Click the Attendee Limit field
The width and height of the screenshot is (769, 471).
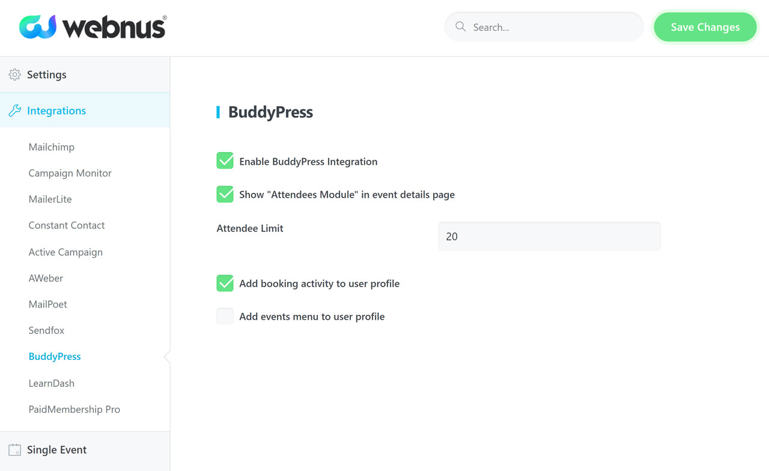[x=550, y=236]
